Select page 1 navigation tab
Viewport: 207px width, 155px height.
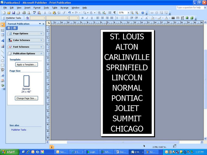pyautogui.click(x=52, y=147)
